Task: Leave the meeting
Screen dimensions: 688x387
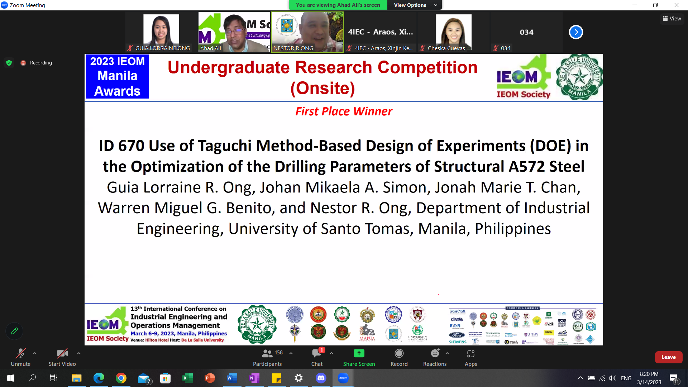Action: [x=668, y=357]
